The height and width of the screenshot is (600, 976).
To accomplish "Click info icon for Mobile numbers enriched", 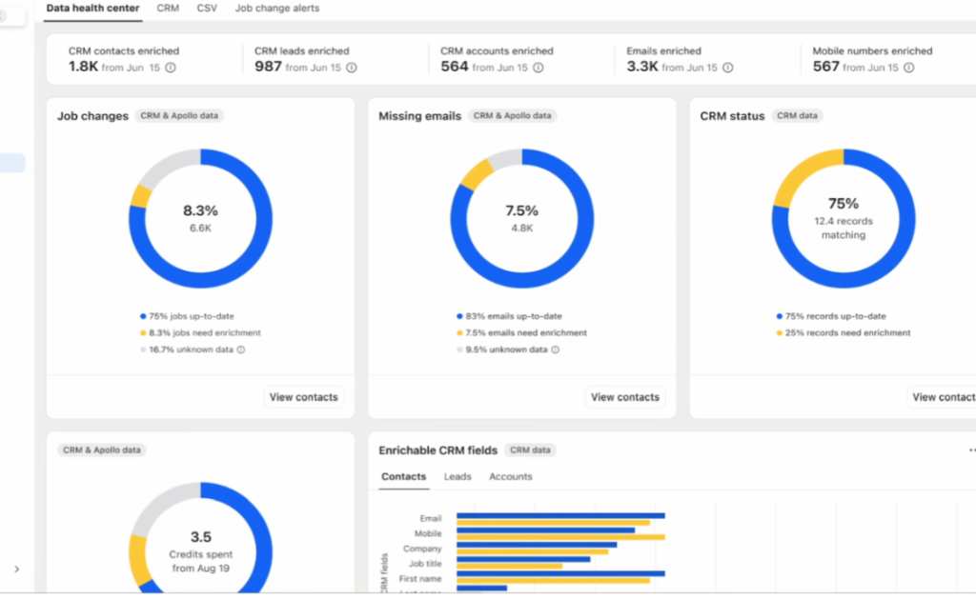I will click(x=908, y=68).
